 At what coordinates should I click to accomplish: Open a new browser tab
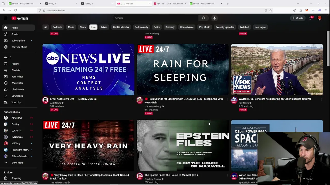point(227,4)
